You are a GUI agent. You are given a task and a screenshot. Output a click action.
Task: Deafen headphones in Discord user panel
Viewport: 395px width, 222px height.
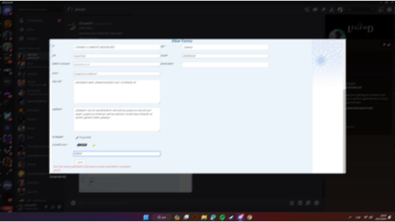pyautogui.click(x=53, y=207)
